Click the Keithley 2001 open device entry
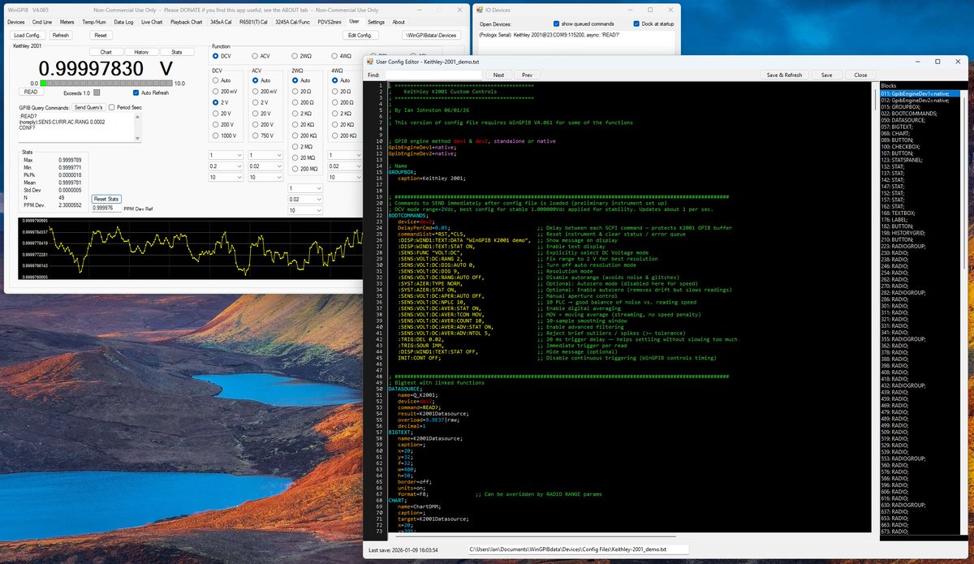 (x=551, y=35)
